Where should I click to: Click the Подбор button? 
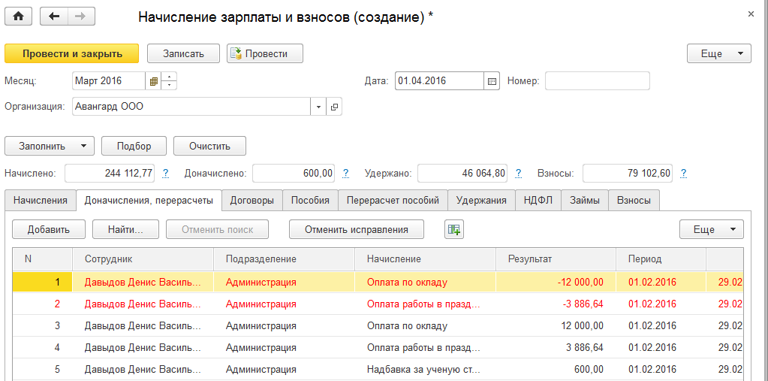pos(134,146)
